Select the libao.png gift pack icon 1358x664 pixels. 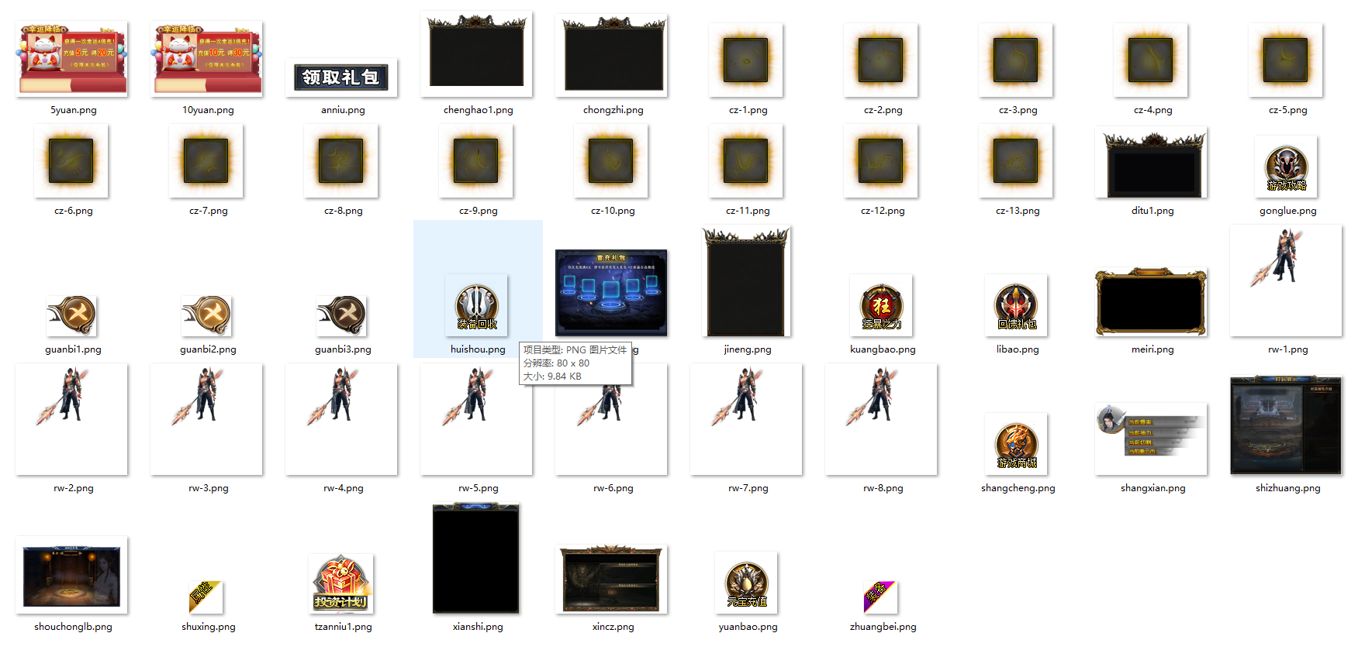[1017, 306]
